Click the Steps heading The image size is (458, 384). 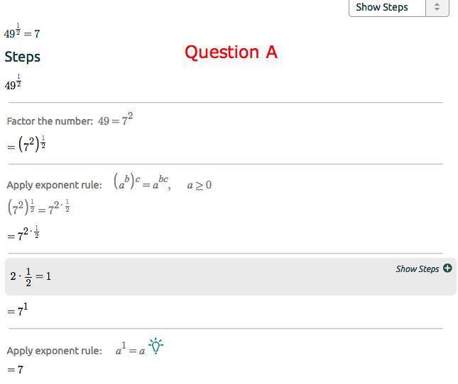coord(23,57)
